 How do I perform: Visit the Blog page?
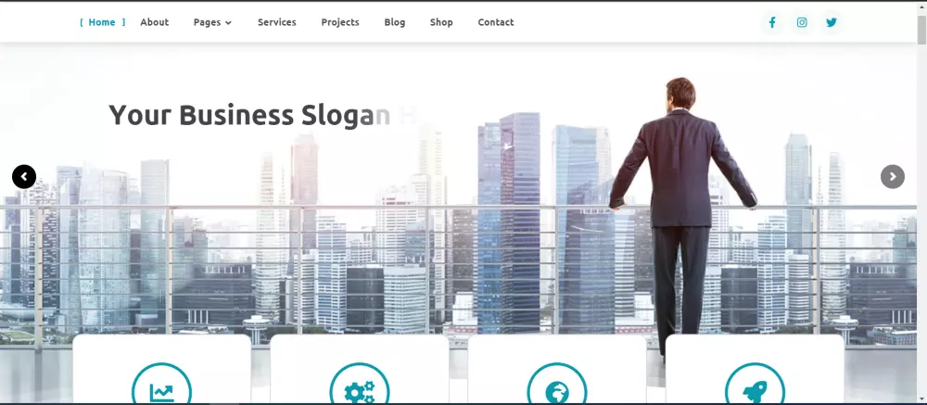tap(394, 22)
